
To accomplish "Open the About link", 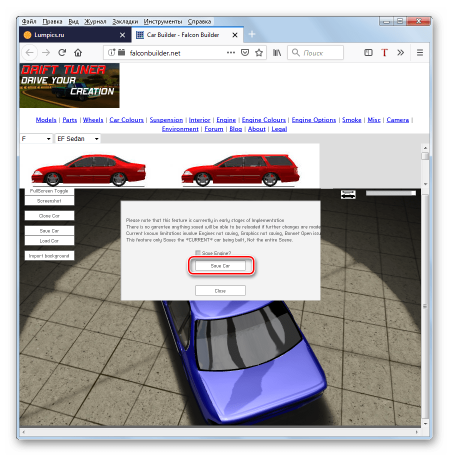I will tap(257, 129).
